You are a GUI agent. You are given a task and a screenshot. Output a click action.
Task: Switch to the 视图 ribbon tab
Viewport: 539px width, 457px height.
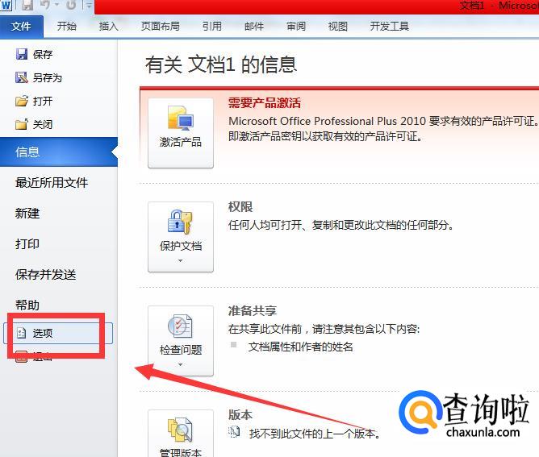(338, 27)
